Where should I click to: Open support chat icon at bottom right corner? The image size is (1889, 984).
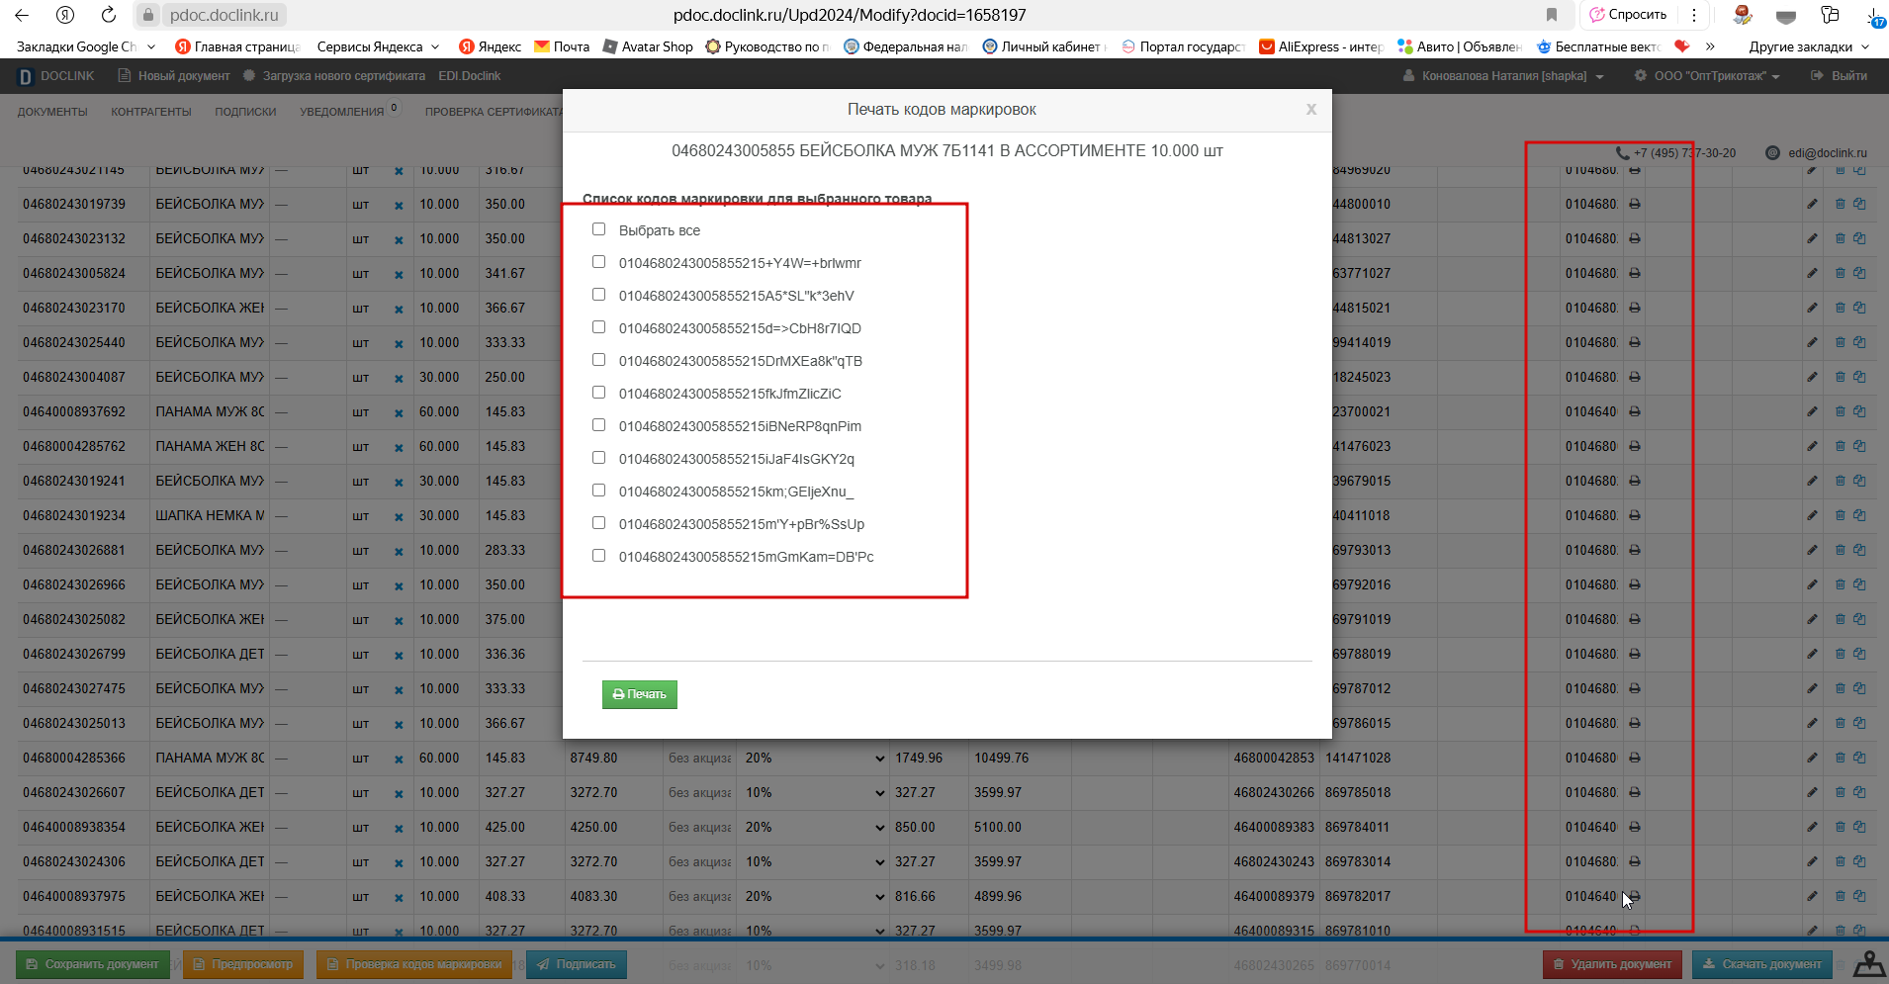(1868, 963)
